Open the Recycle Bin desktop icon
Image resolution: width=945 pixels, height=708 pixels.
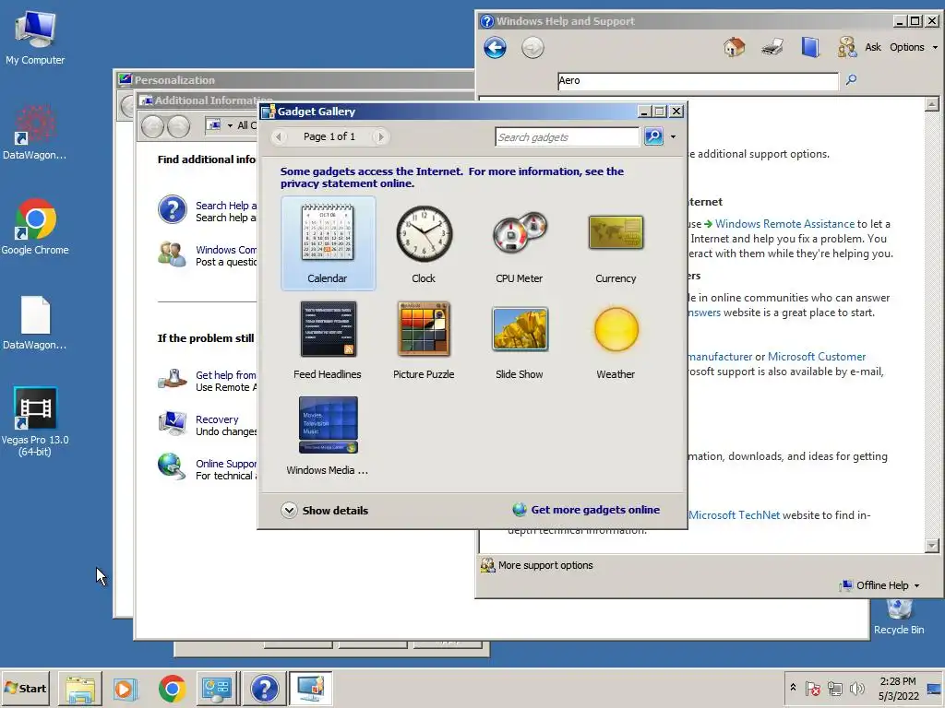point(899,618)
